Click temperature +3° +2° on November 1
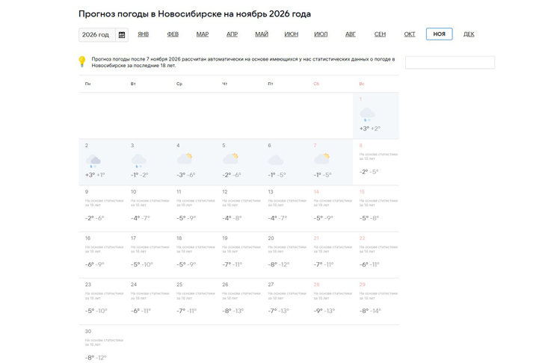This screenshot has width=545, height=363. 370,128
